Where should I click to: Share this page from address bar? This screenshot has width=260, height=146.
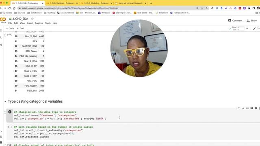coord(202,8)
